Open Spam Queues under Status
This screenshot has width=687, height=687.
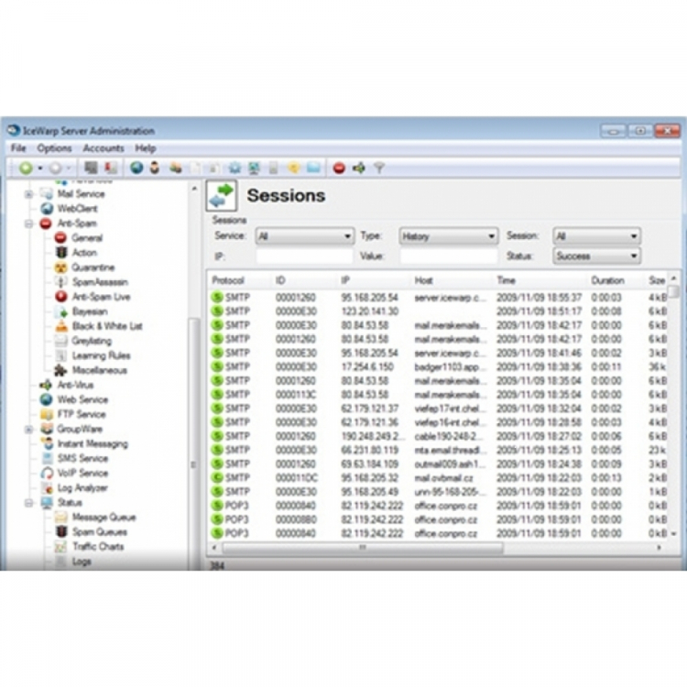coord(100,532)
